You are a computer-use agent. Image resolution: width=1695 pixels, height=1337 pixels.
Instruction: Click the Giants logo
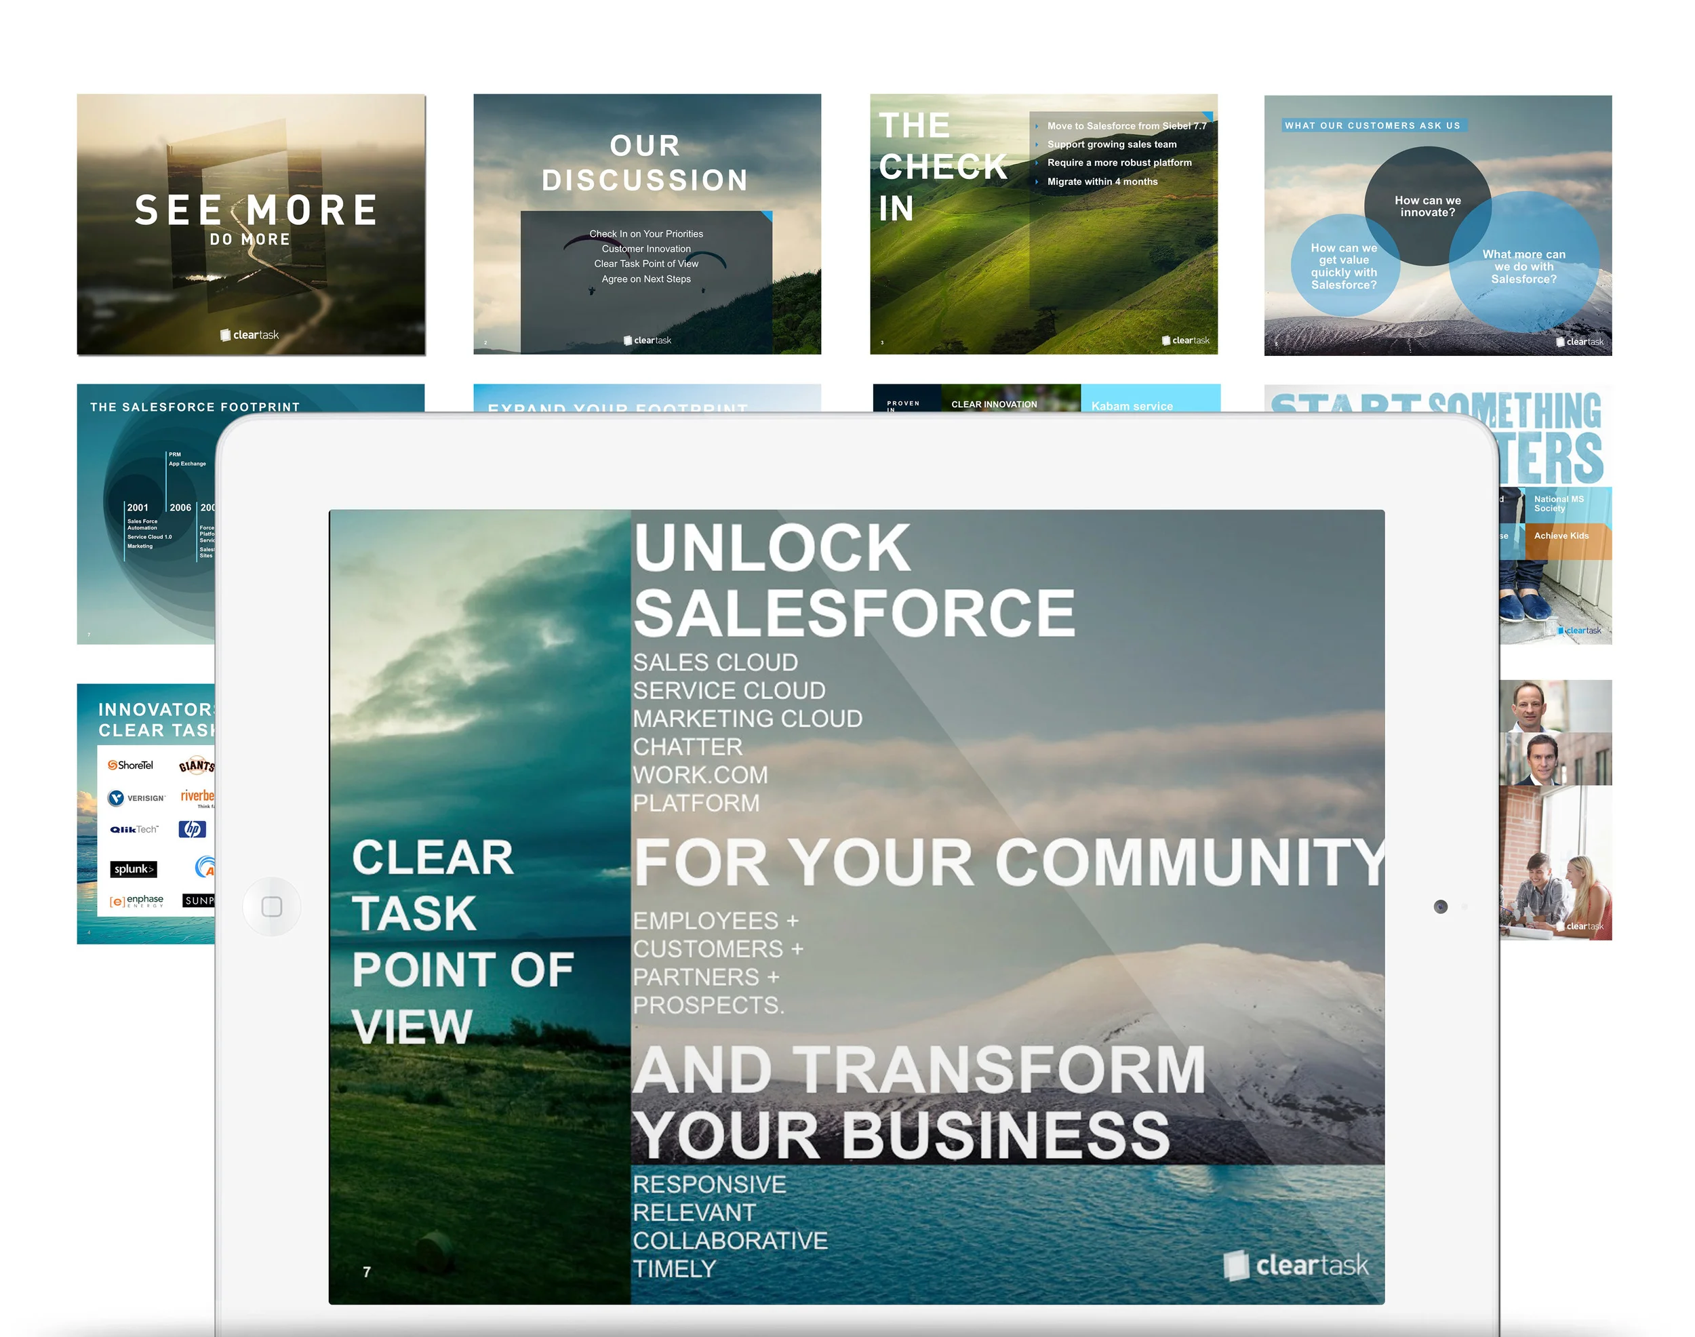[x=196, y=765]
